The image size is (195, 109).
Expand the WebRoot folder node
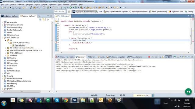coord(5,55)
